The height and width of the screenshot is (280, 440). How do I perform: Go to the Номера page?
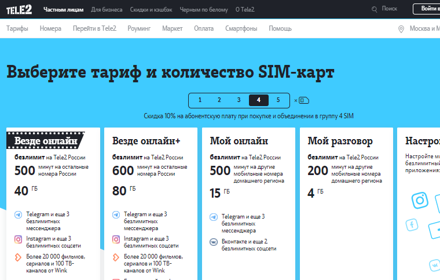50,28
